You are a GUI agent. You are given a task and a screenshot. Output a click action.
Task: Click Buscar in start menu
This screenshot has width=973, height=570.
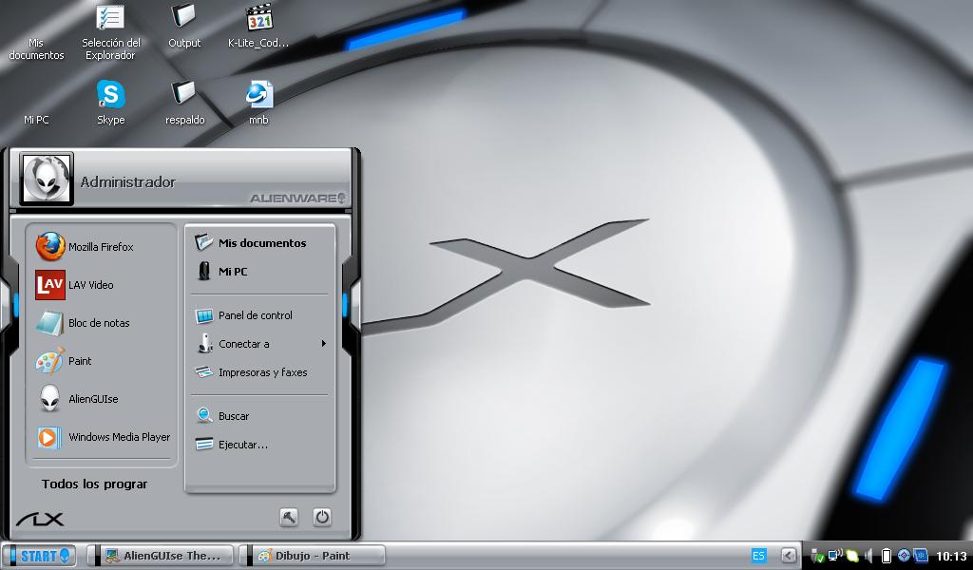pyautogui.click(x=260, y=416)
